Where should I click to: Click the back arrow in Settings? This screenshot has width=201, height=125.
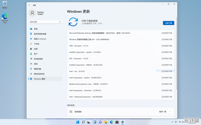coord(29,5)
